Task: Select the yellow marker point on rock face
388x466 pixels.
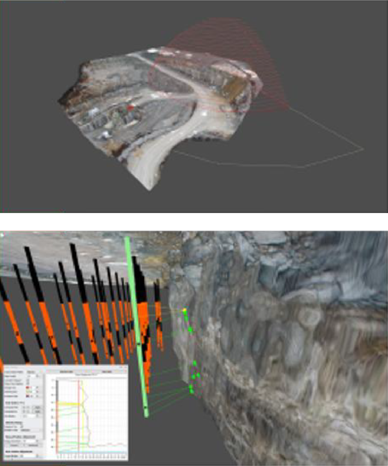Action: point(185,310)
